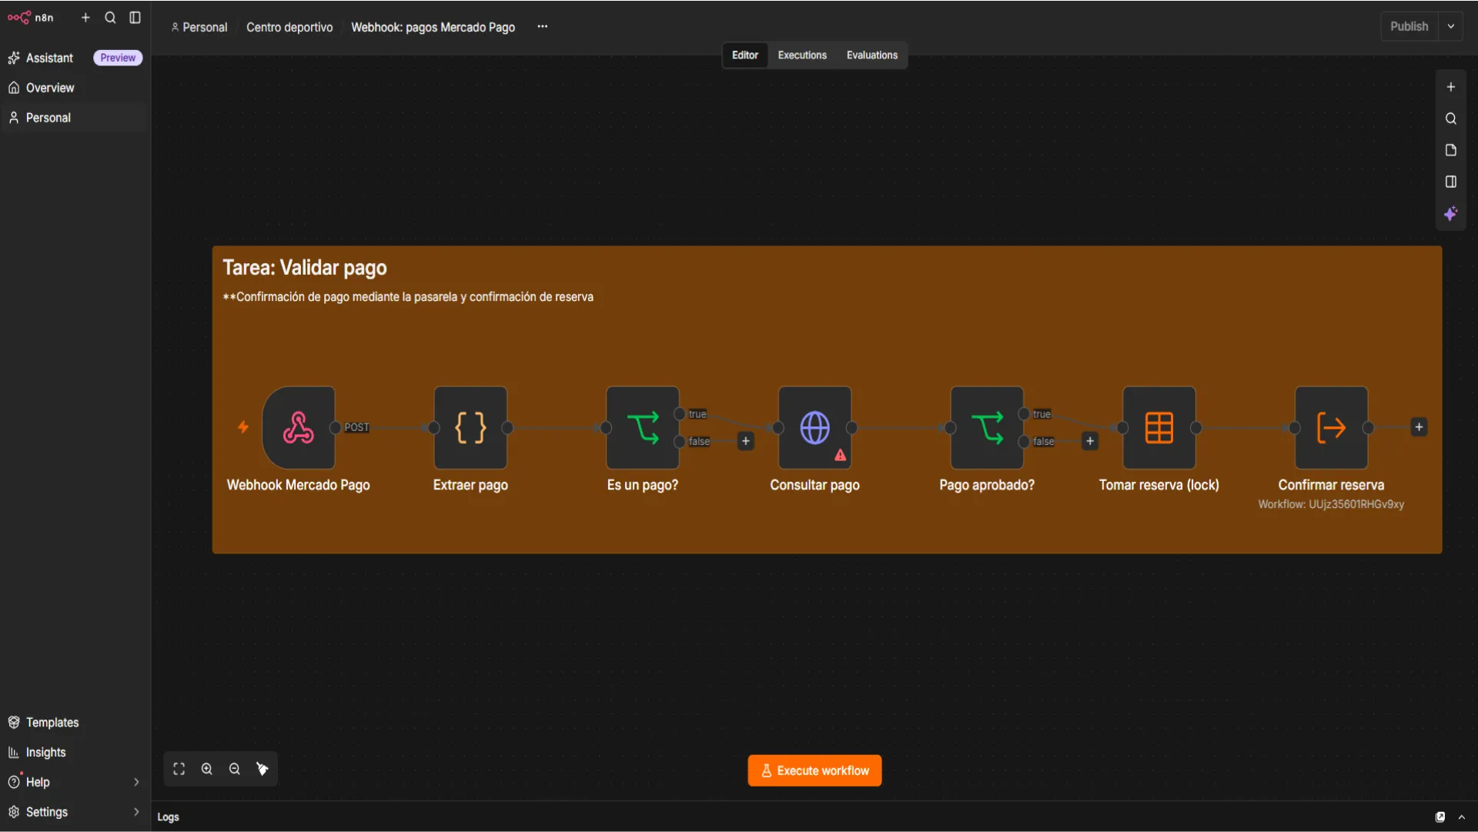Open the AI sparkle assistant icon
Image resolution: width=1478 pixels, height=832 pixels.
tap(1450, 213)
